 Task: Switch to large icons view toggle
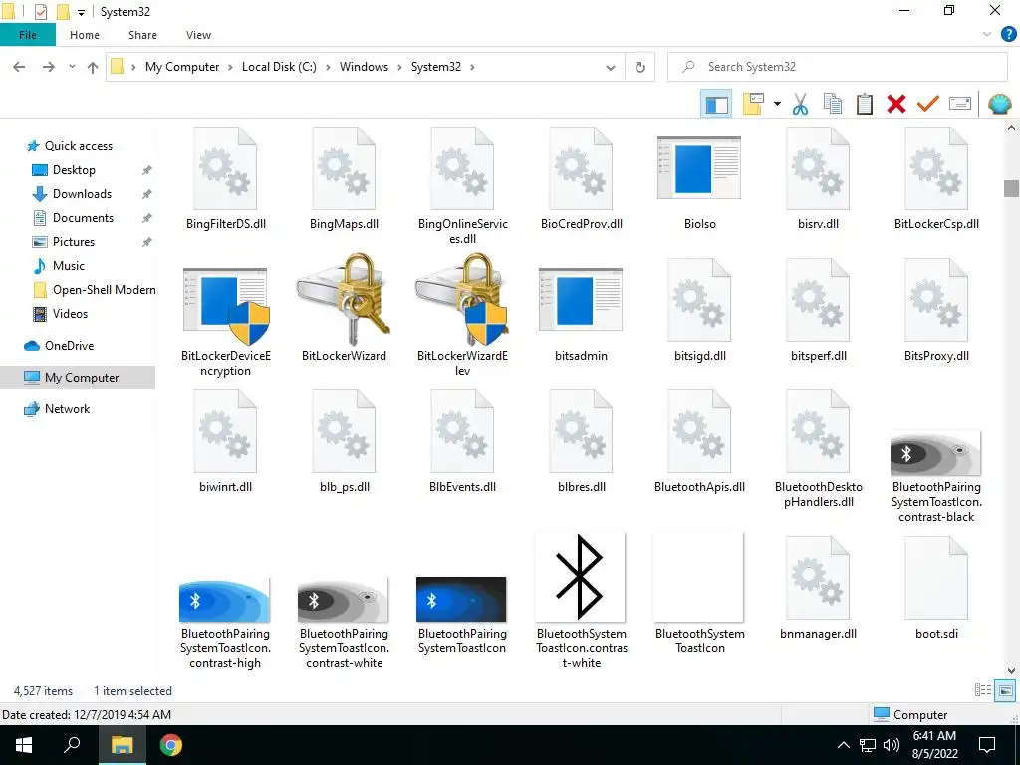(1005, 691)
